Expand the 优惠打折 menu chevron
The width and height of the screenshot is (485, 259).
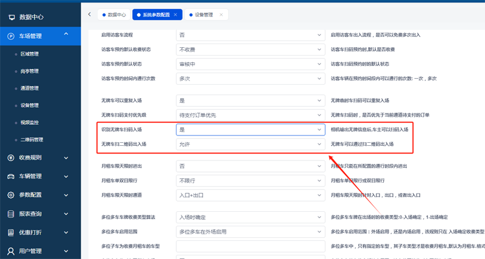click(66, 232)
